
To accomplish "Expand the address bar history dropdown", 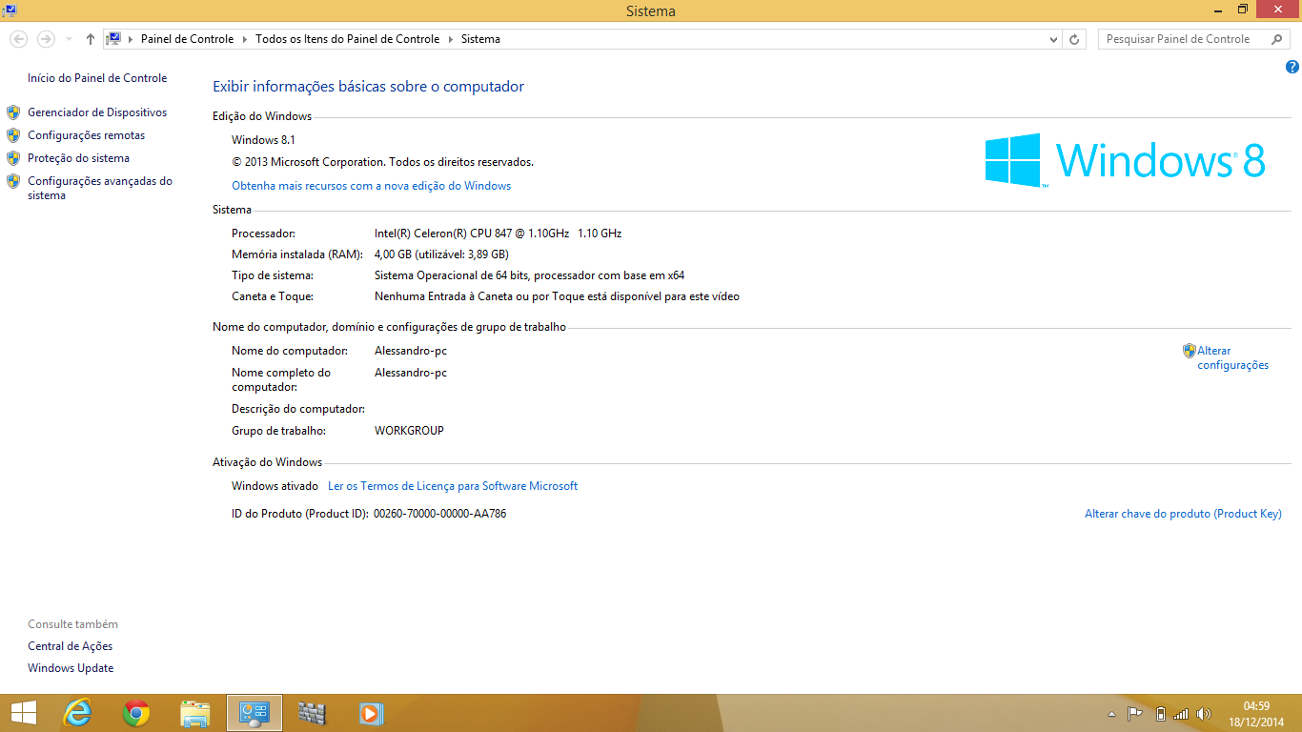I will pos(1053,39).
